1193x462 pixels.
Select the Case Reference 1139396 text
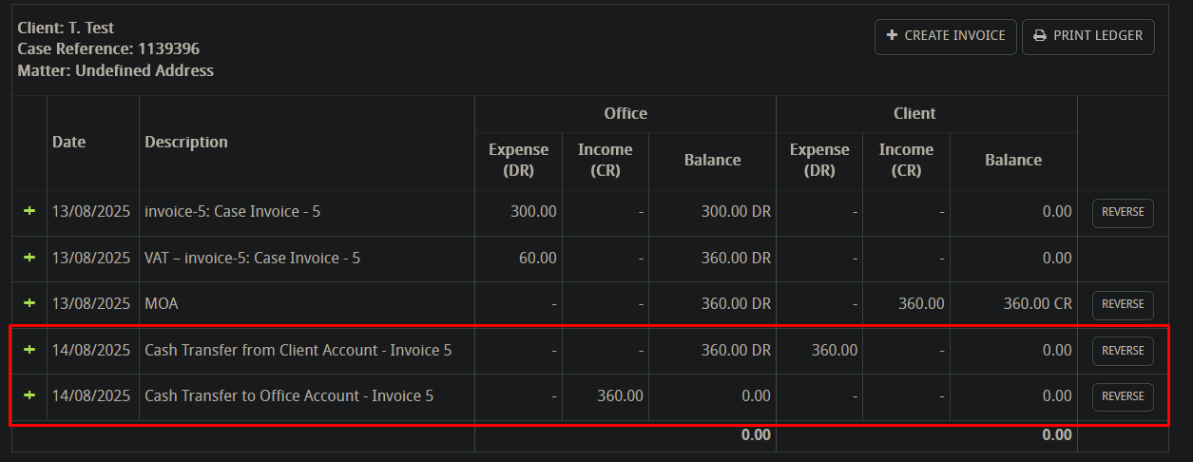[x=108, y=48]
